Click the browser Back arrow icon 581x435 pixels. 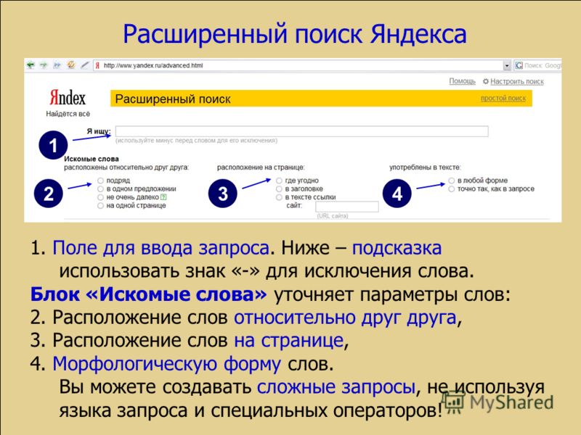click(x=31, y=65)
